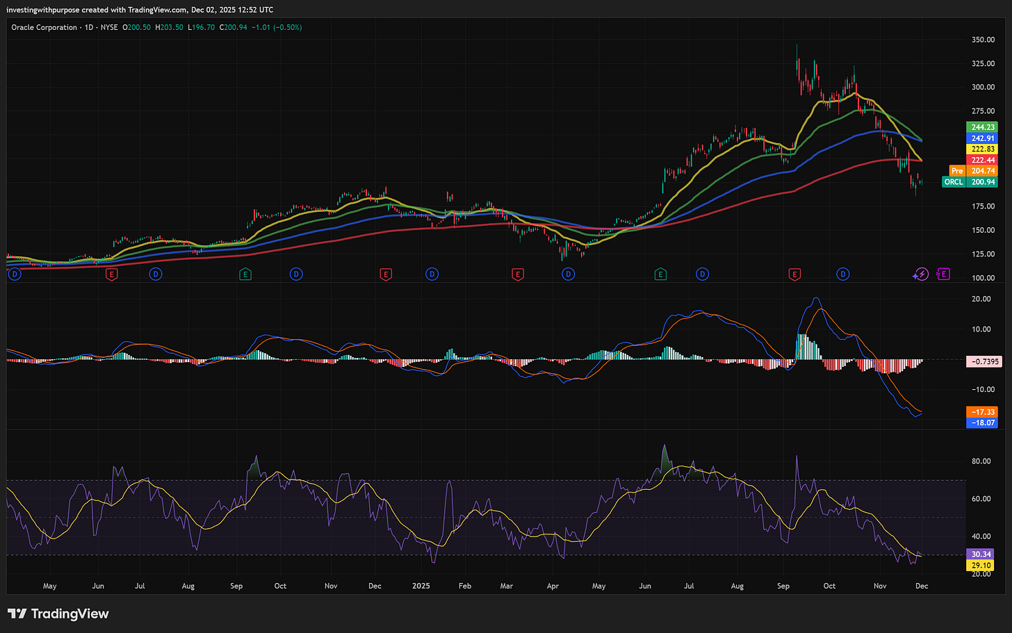Click the dividend marker left of May 2024
Viewport: 1012px width, 633px height.
pyautogui.click(x=15, y=274)
